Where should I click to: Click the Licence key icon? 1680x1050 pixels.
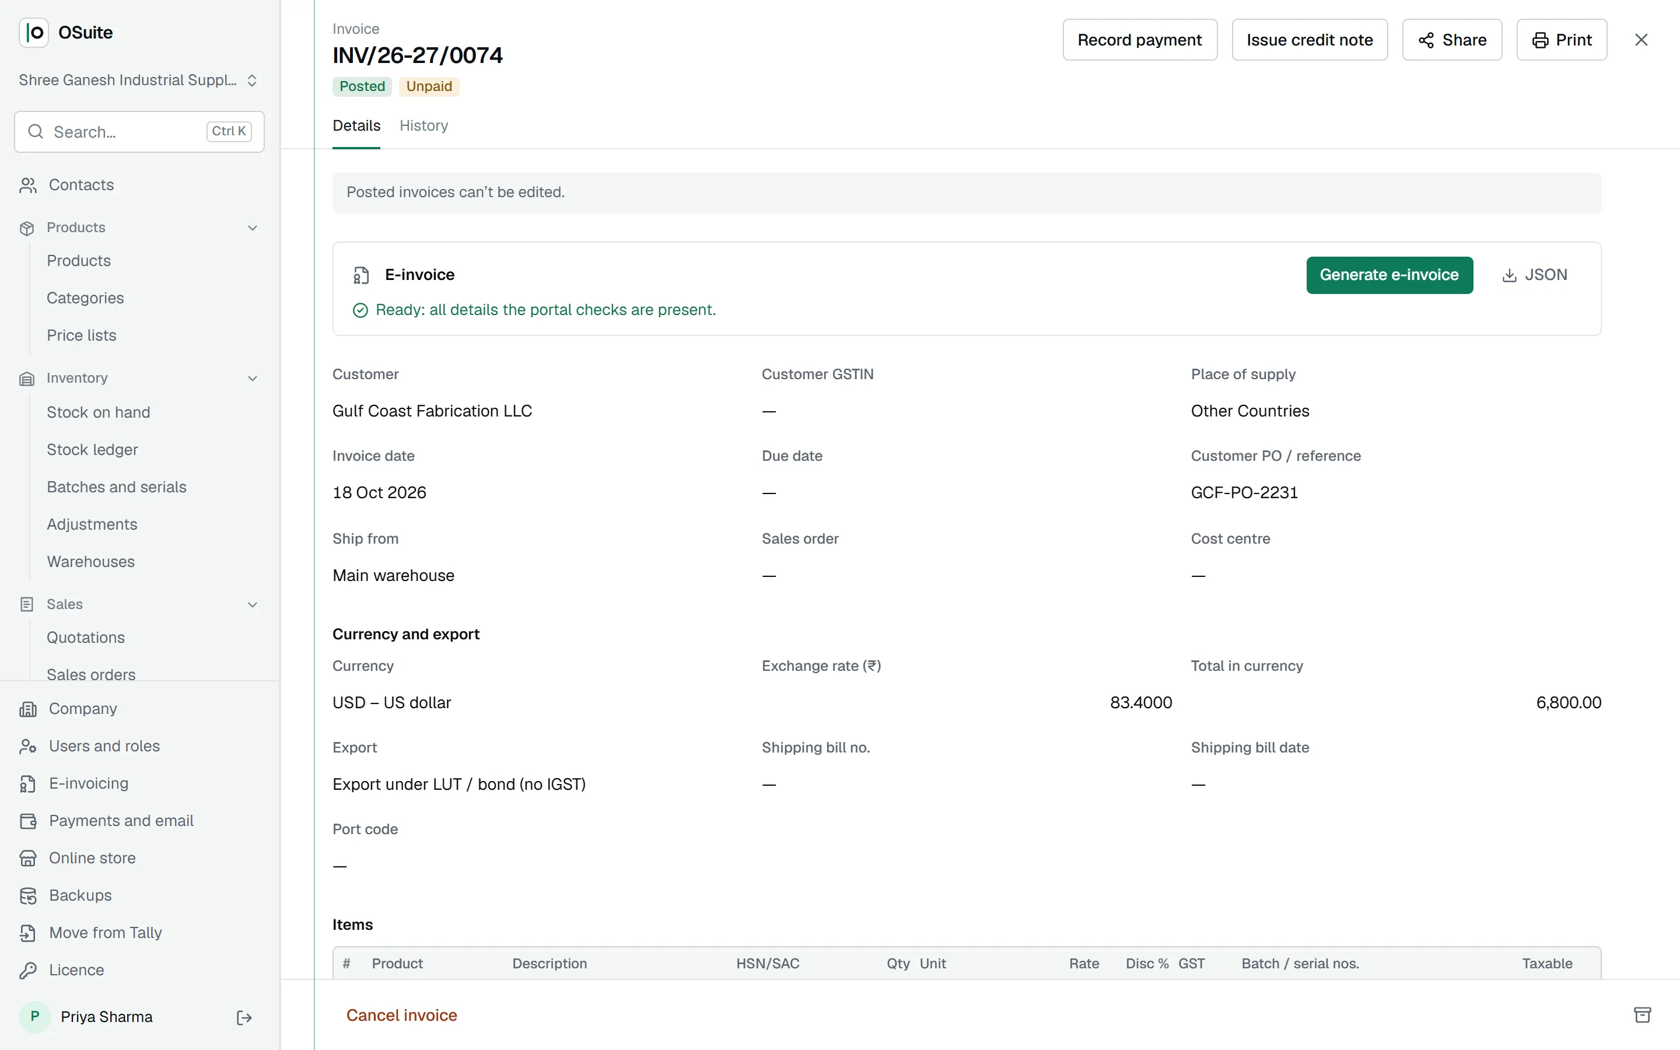28,971
